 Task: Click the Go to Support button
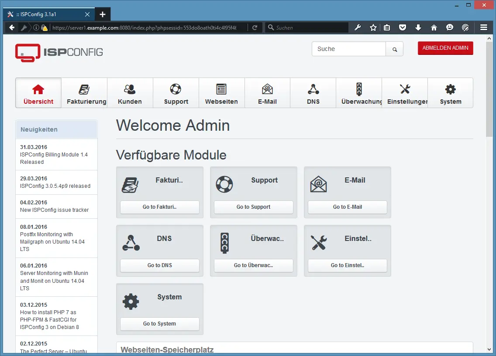[x=254, y=207]
